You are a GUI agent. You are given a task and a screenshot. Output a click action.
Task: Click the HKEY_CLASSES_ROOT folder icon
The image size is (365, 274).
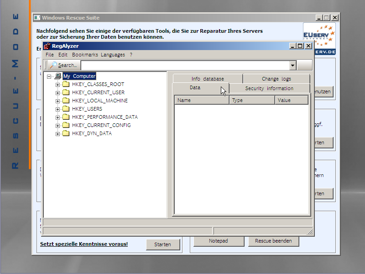click(x=66, y=84)
